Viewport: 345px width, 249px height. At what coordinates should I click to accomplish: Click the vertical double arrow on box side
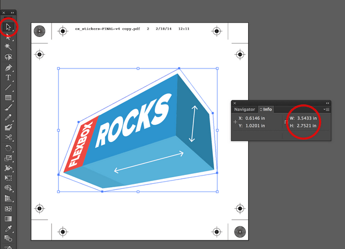(x=193, y=124)
